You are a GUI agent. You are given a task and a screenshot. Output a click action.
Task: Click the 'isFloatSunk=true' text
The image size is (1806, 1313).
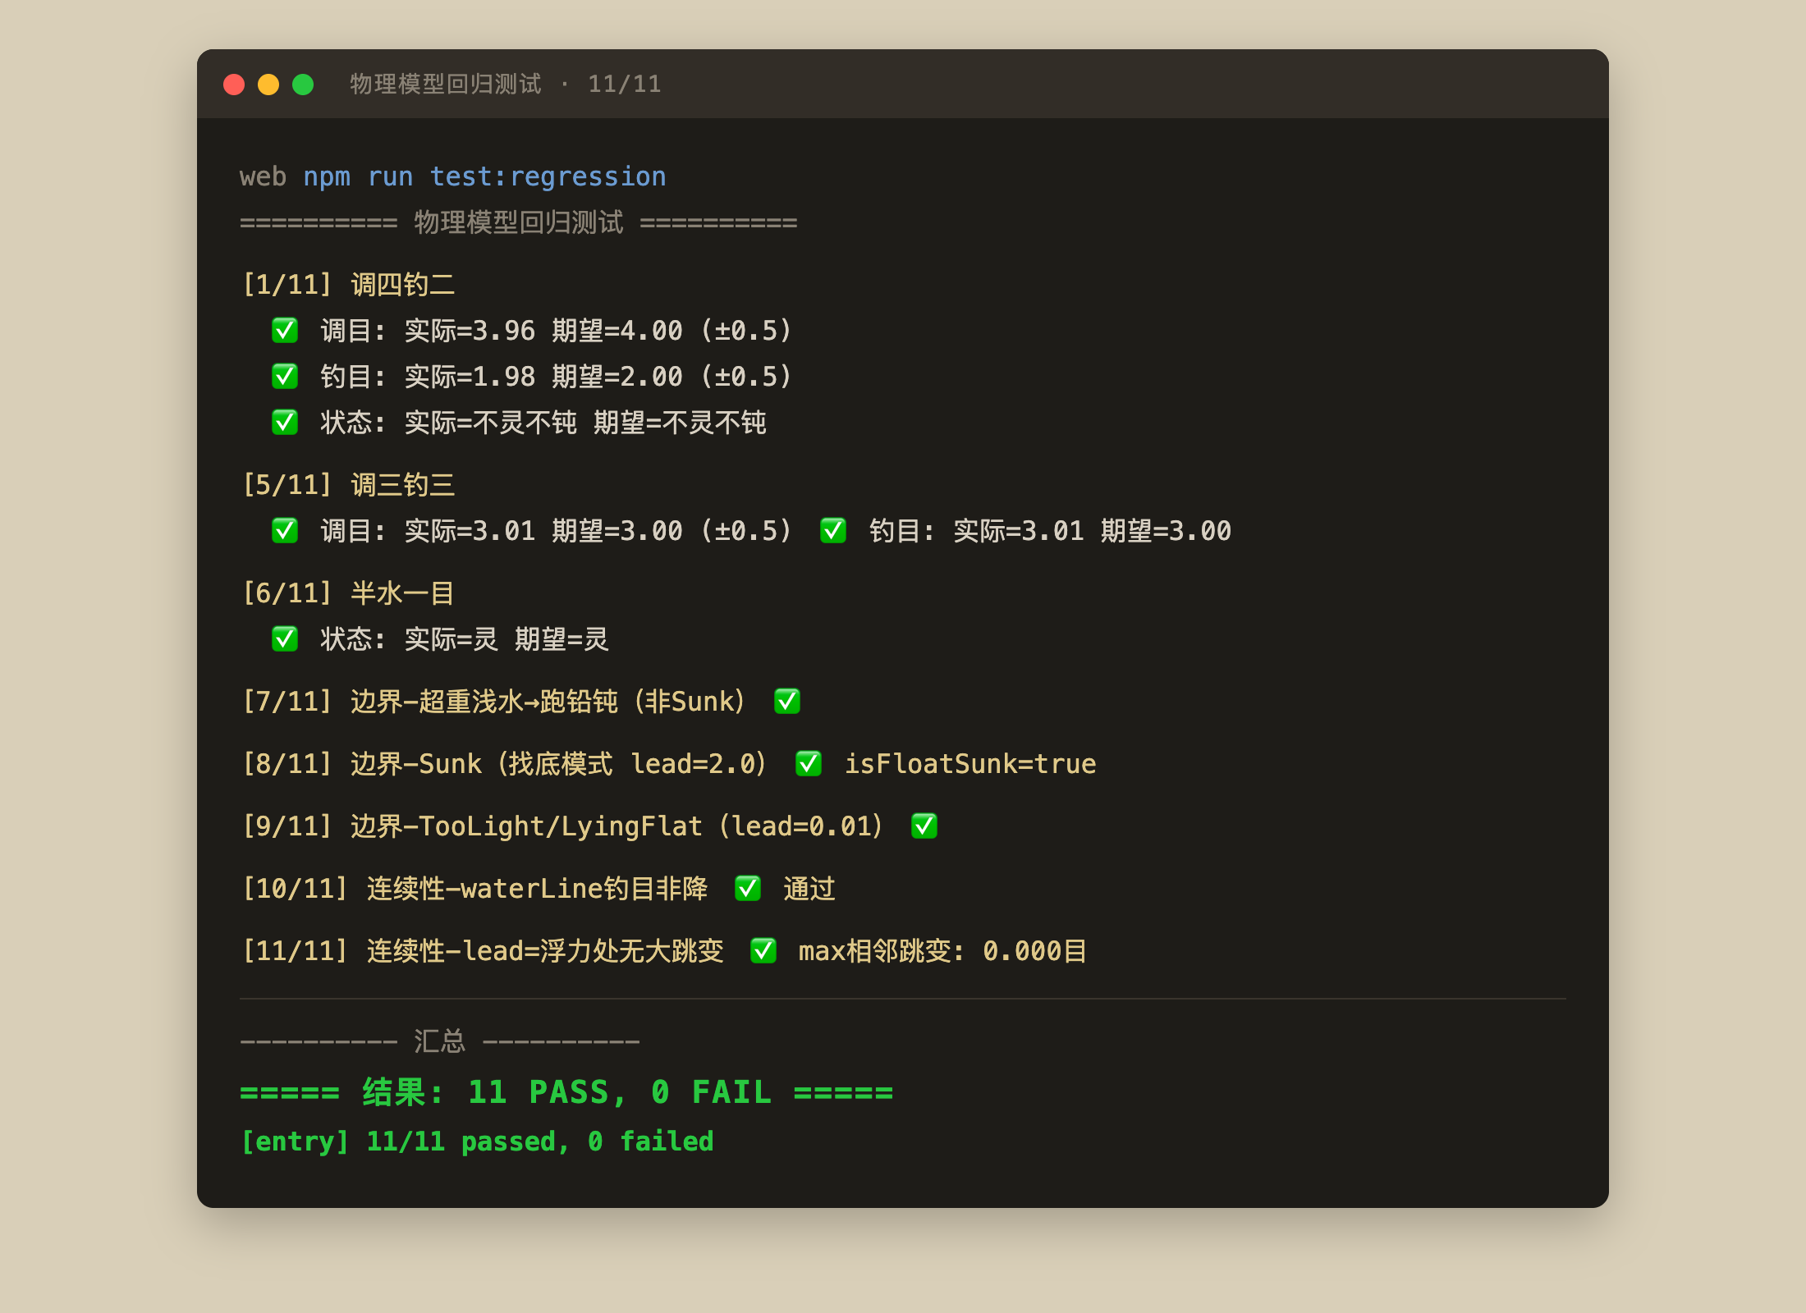[x=970, y=764]
